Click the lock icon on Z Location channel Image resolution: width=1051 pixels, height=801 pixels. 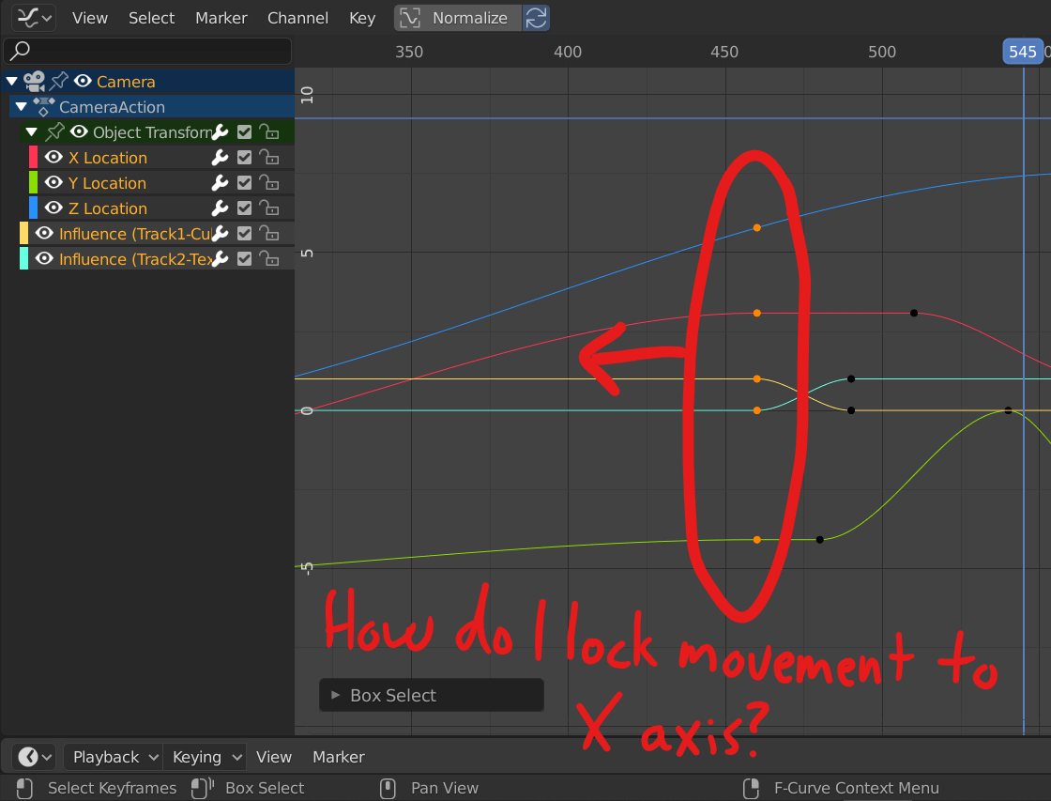269,208
